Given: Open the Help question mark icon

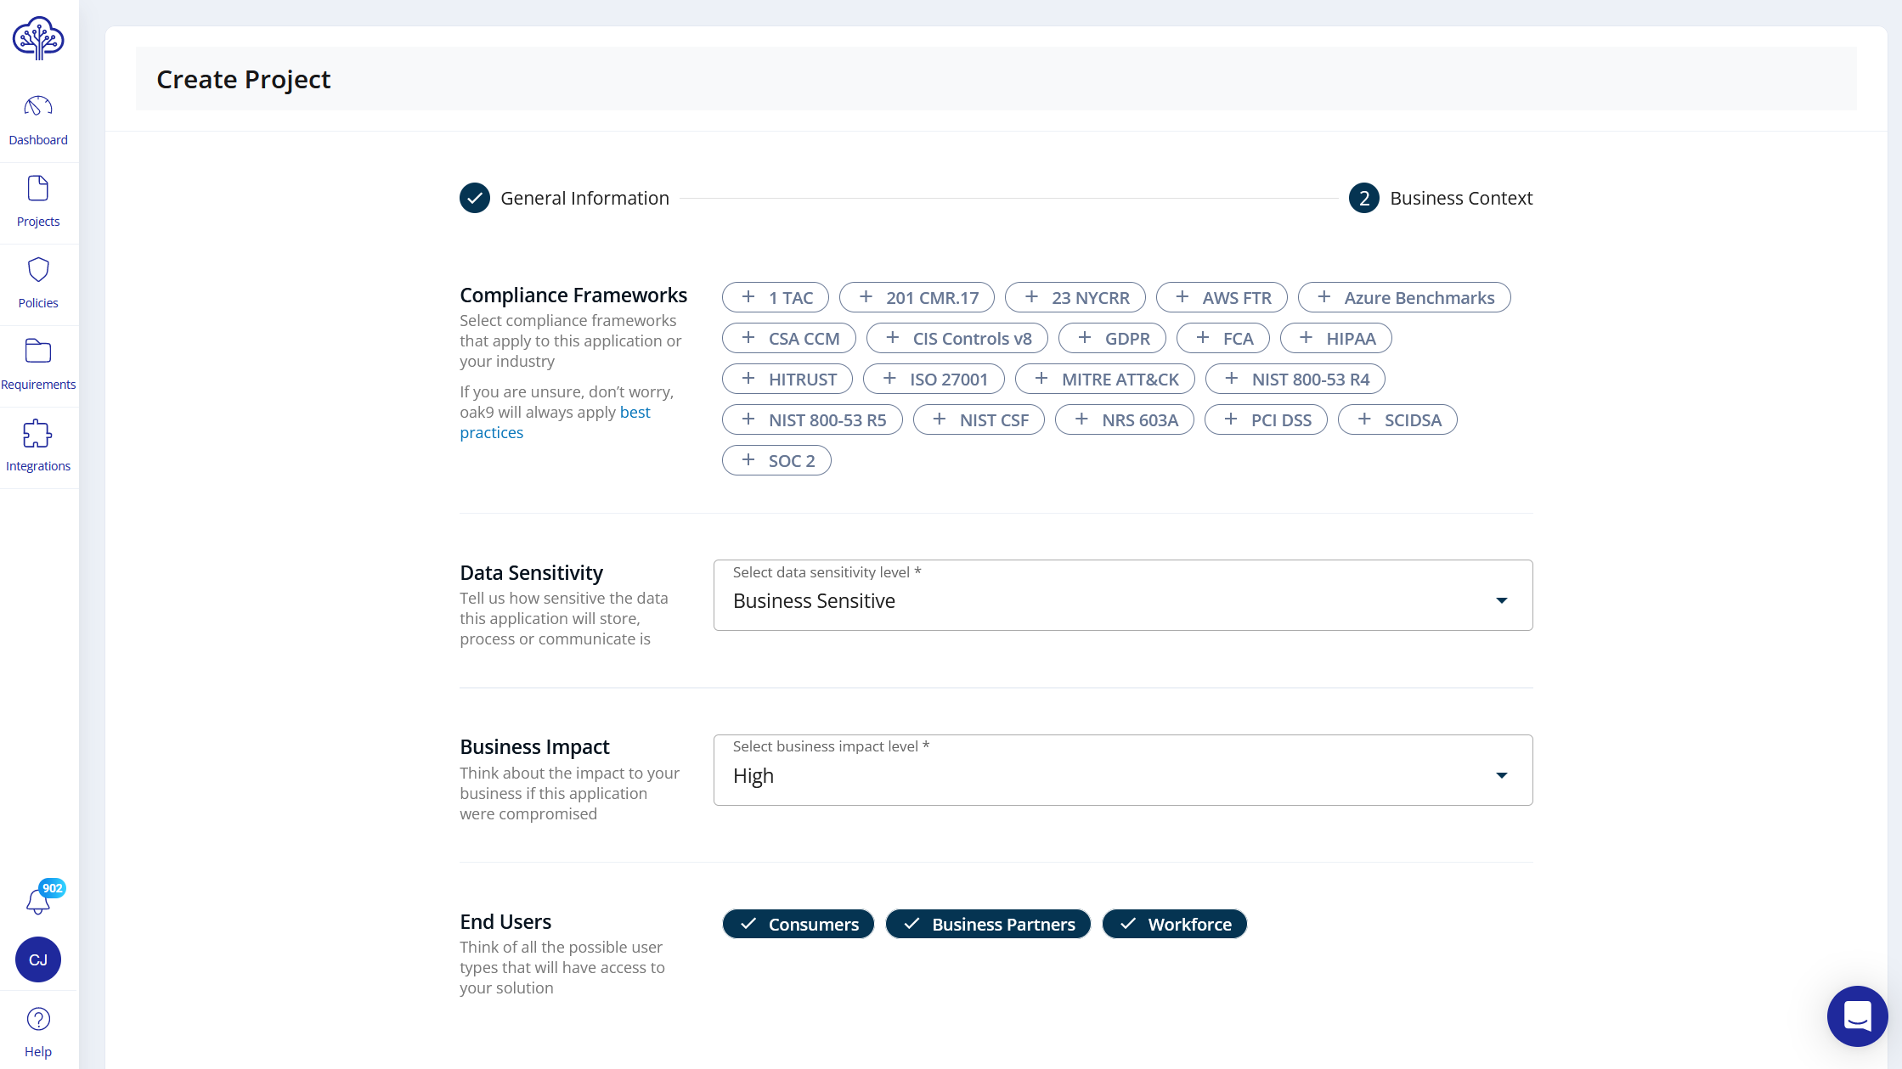Looking at the screenshot, I should coord(38,1019).
